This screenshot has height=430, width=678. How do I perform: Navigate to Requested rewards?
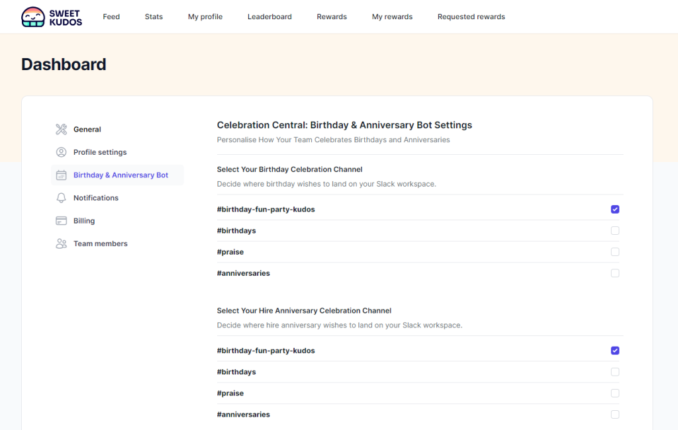coord(471,17)
